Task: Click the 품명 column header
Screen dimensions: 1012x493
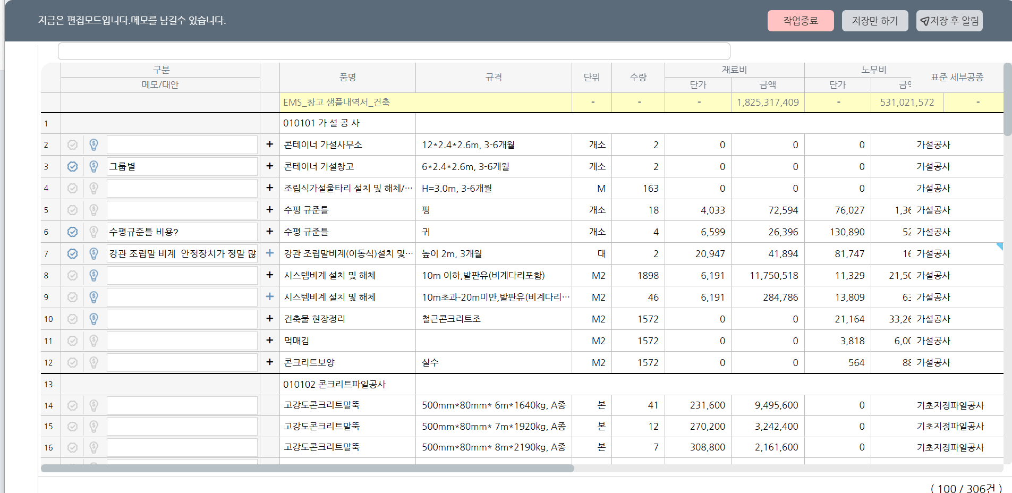Action: 348,78
